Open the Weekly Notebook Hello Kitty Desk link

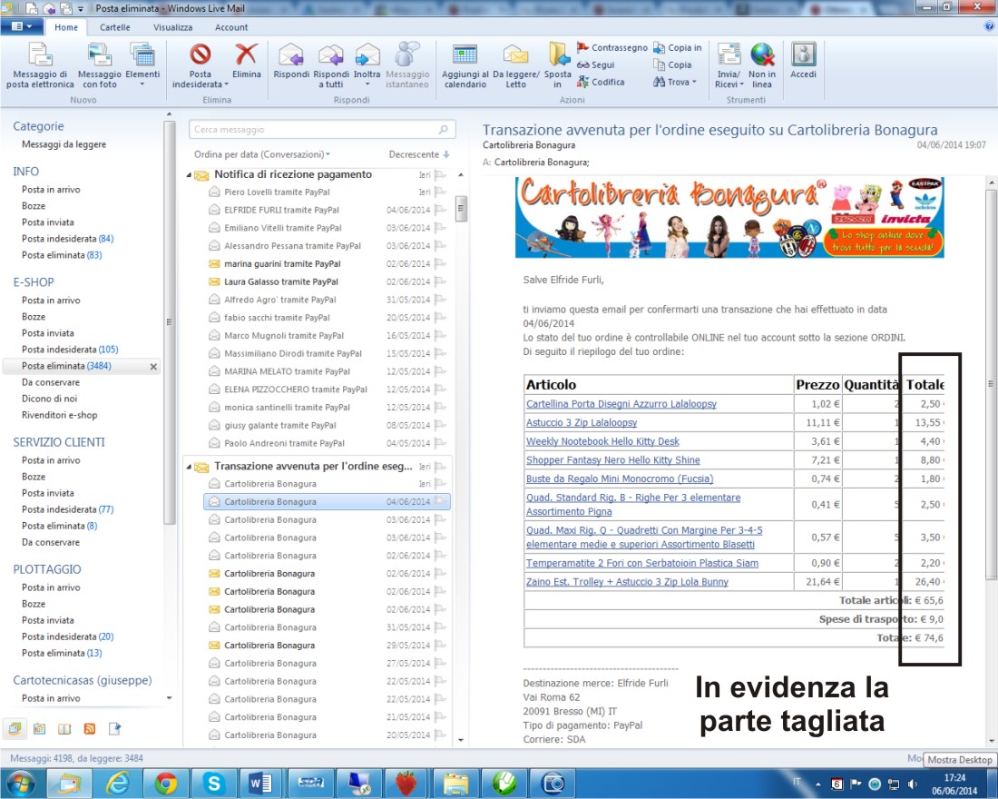pyautogui.click(x=602, y=441)
